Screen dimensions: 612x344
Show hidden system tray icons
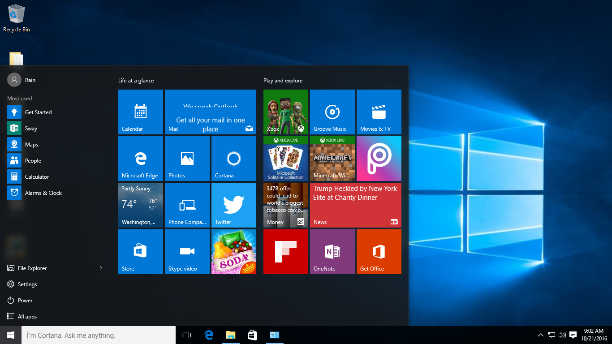click(541, 335)
